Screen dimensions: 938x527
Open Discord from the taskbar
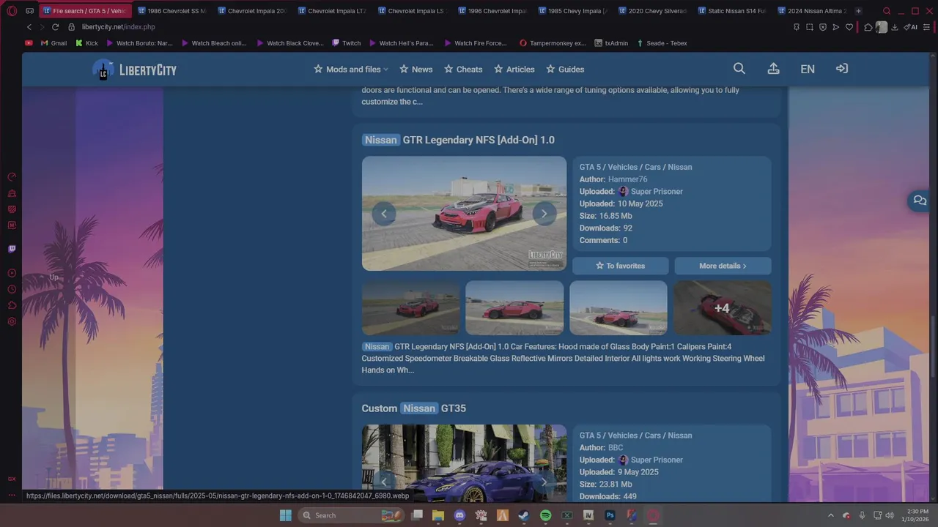point(459,515)
